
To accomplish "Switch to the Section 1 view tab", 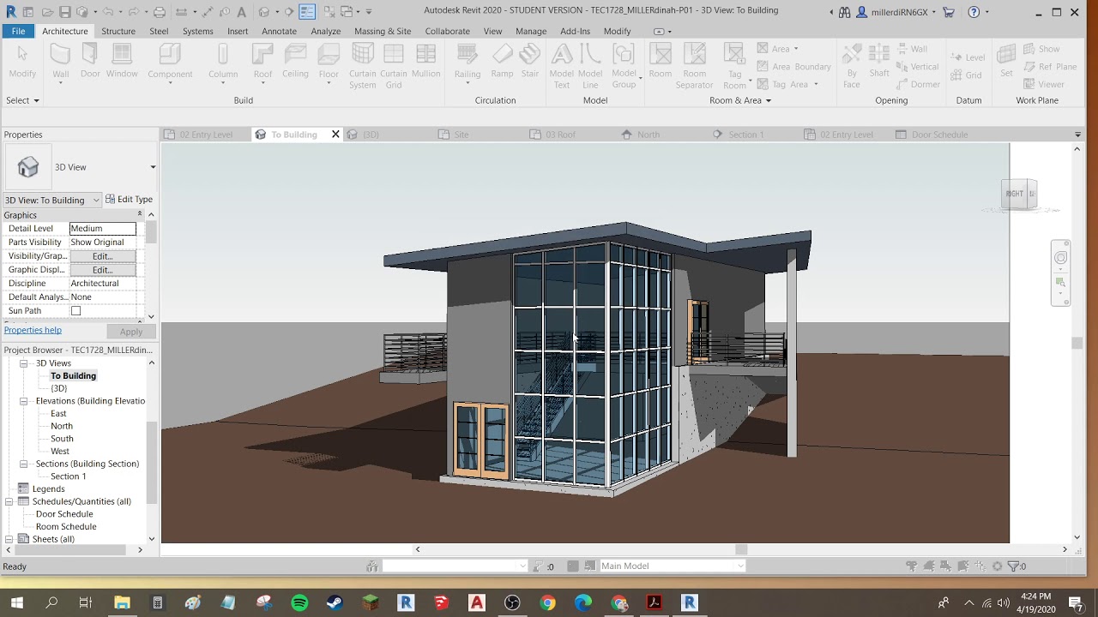I will point(745,135).
